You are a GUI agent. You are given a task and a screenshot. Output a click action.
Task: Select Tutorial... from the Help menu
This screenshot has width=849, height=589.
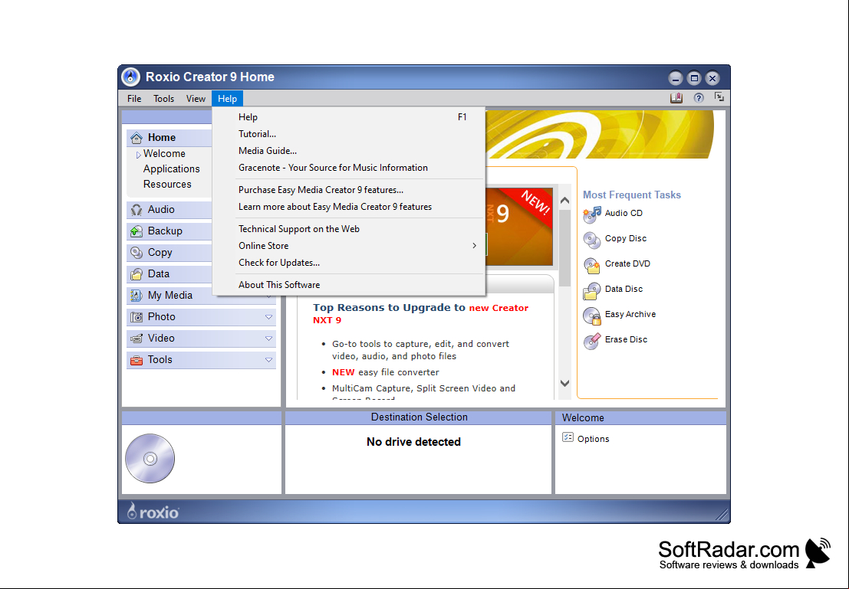click(x=349, y=133)
